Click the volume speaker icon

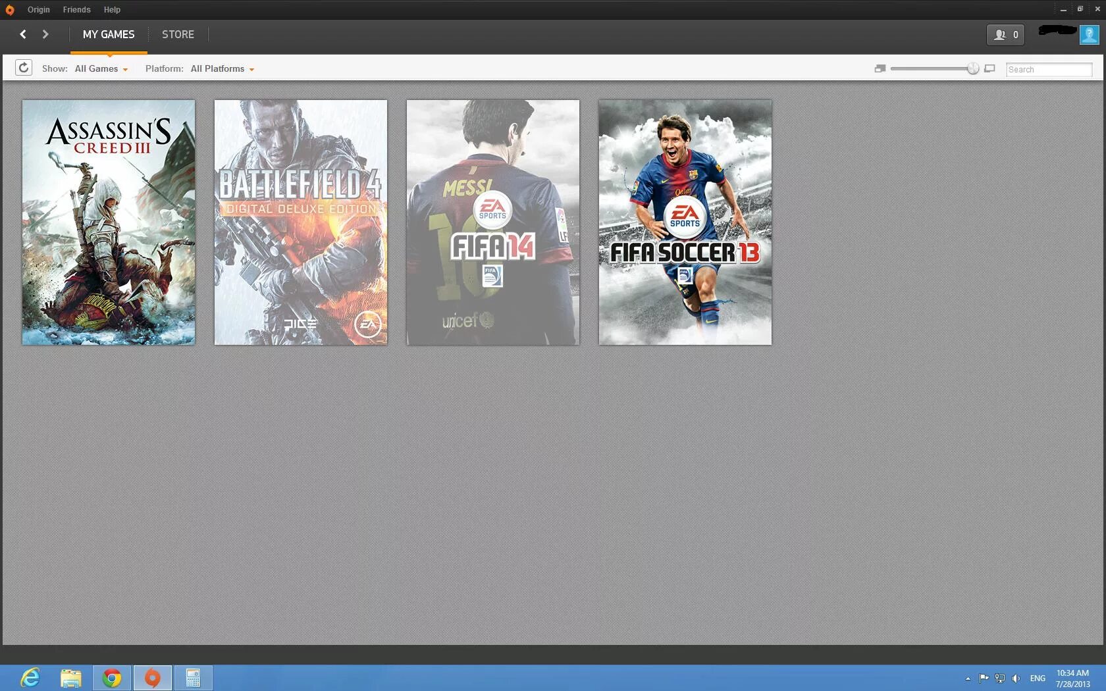click(x=1016, y=678)
